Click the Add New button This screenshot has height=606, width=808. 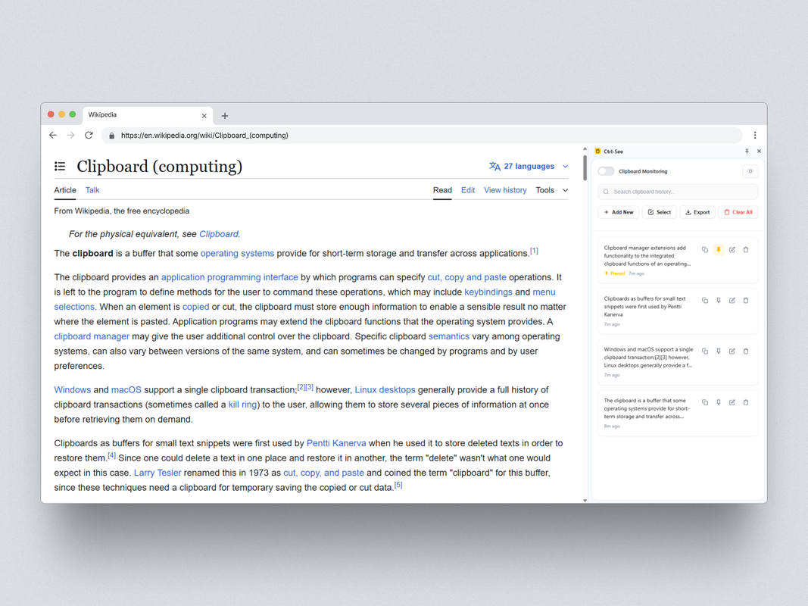pos(619,212)
